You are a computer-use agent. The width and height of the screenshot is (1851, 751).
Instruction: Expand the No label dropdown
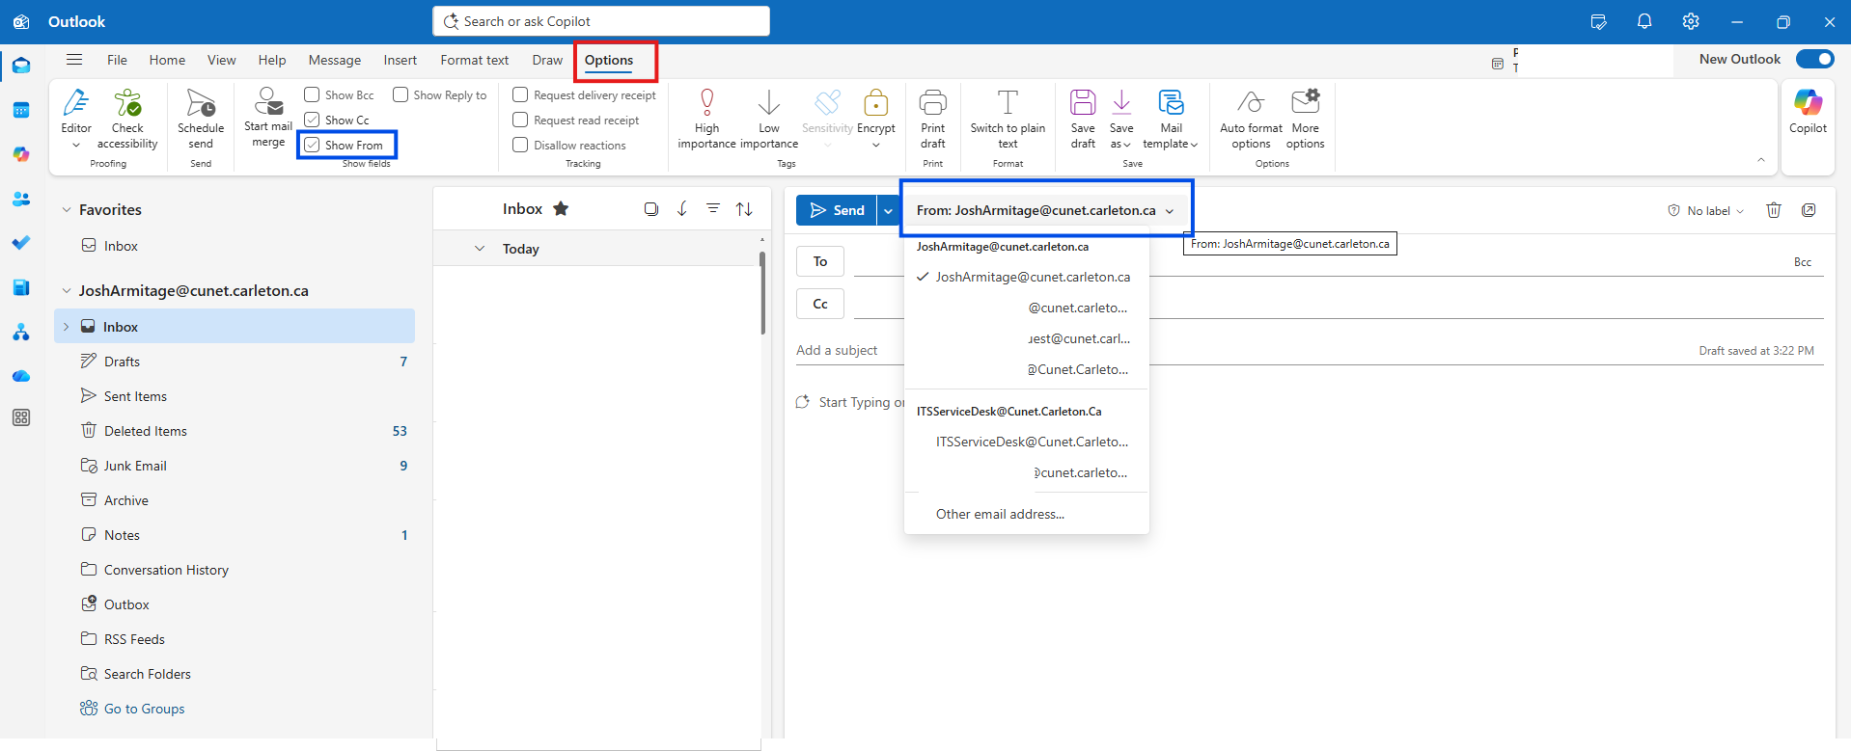point(1706,211)
